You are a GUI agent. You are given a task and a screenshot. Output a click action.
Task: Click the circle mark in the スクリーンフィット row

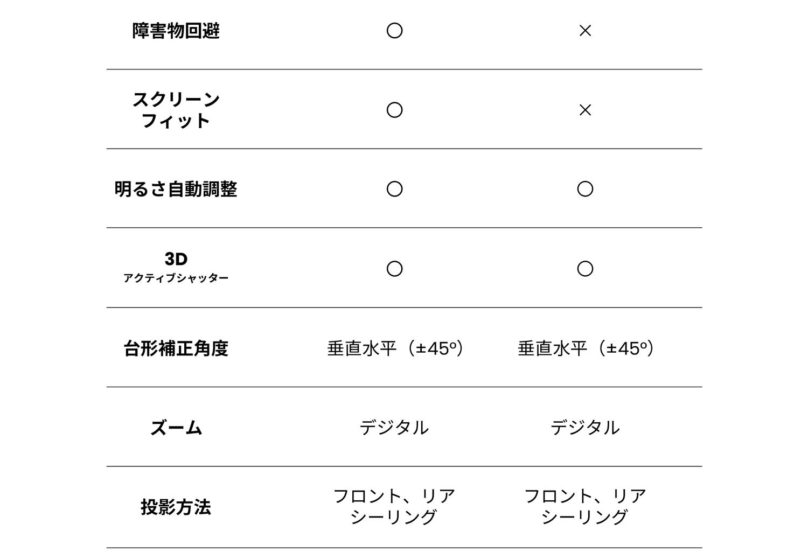point(394,110)
